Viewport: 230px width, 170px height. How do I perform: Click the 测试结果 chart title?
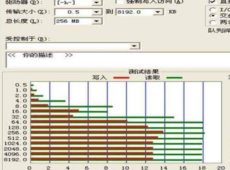[143, 72]
